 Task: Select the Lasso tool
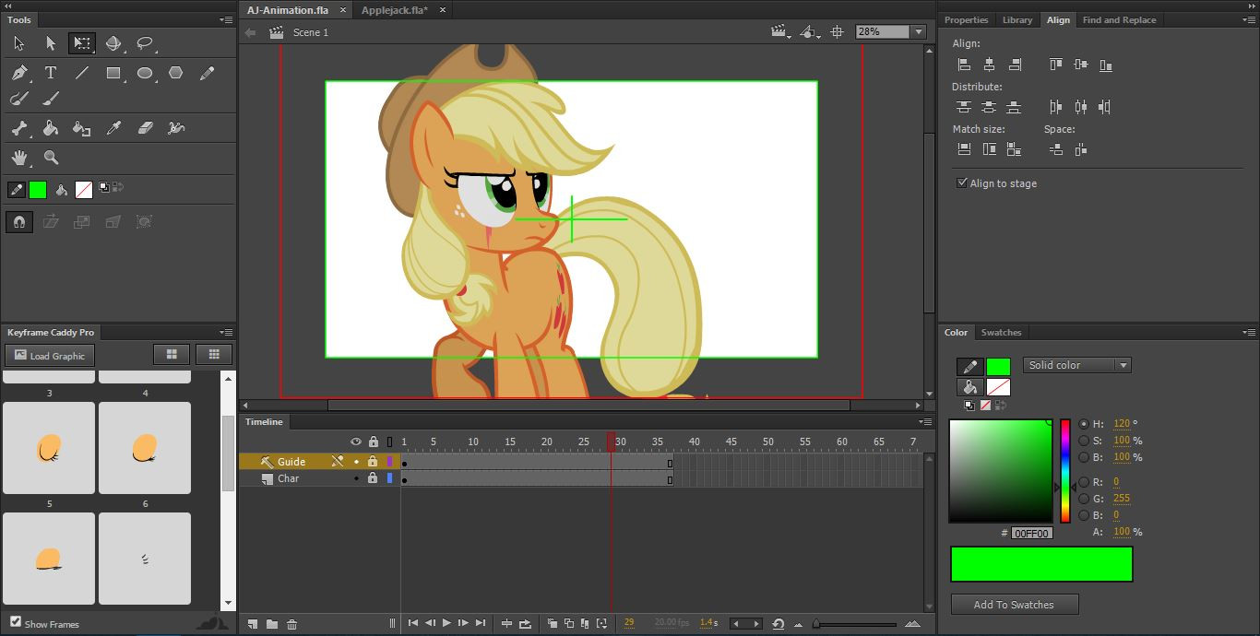pos(145,43)
